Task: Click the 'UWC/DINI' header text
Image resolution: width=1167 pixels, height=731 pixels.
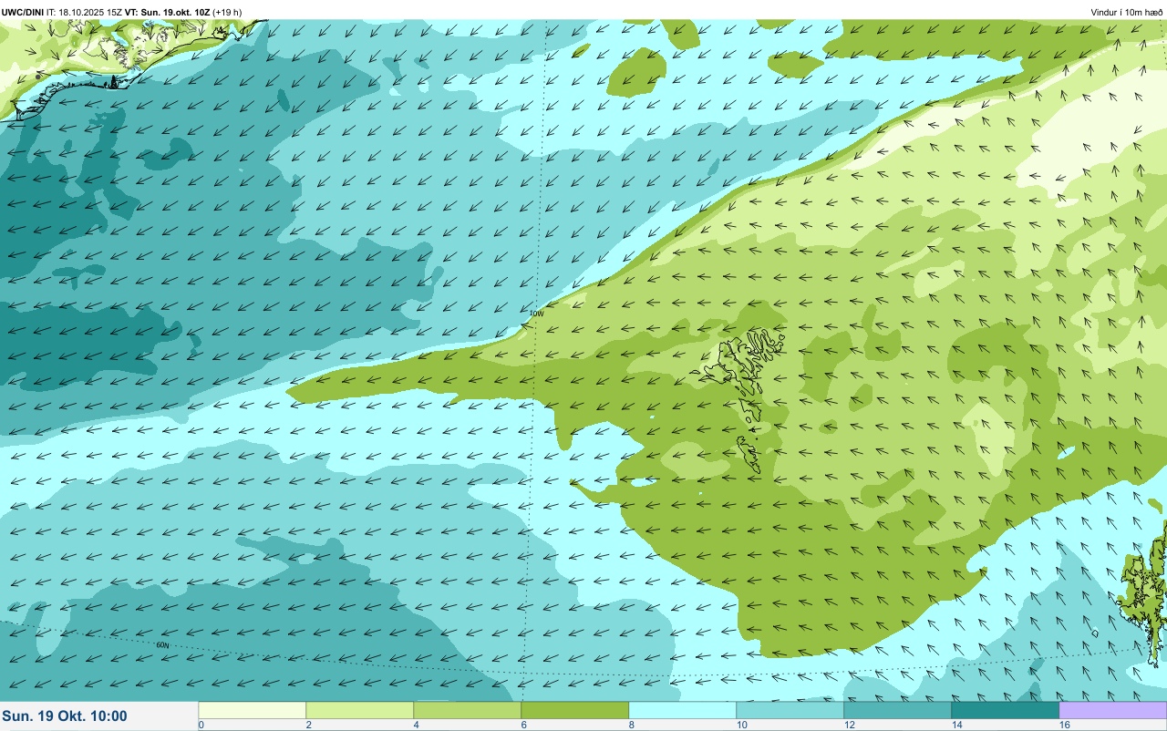Action: (23, 12)
